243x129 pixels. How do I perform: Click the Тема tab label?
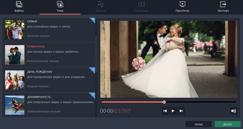tap(60, 11)
